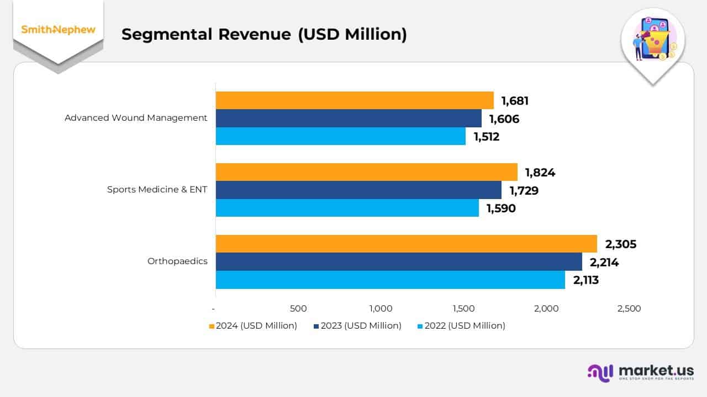707x397 pixels.
Task: Click the 2,500 axis value label
Action: [629, 309]
